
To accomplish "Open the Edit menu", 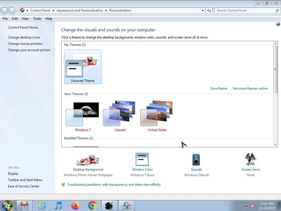I will pos(15,19).
